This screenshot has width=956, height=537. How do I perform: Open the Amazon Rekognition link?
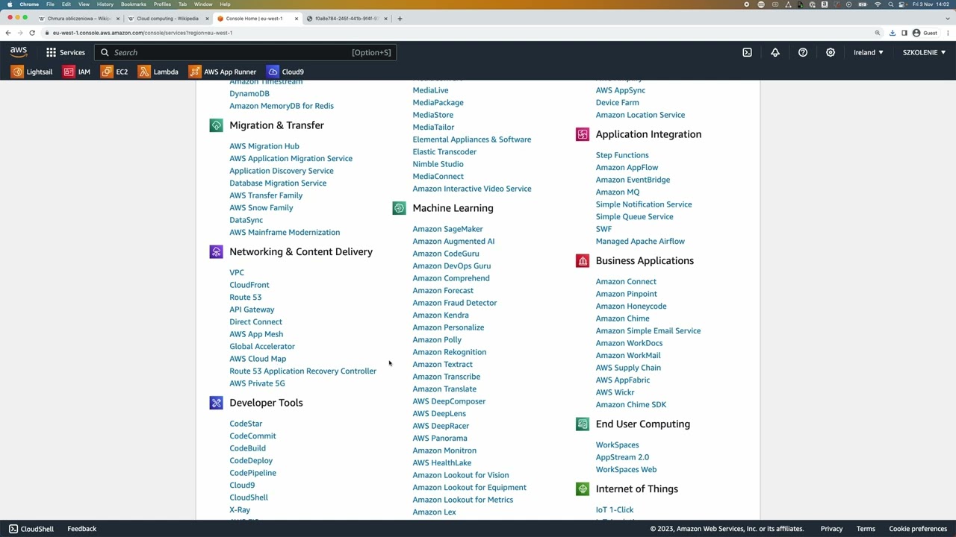[x=450, y=352]
